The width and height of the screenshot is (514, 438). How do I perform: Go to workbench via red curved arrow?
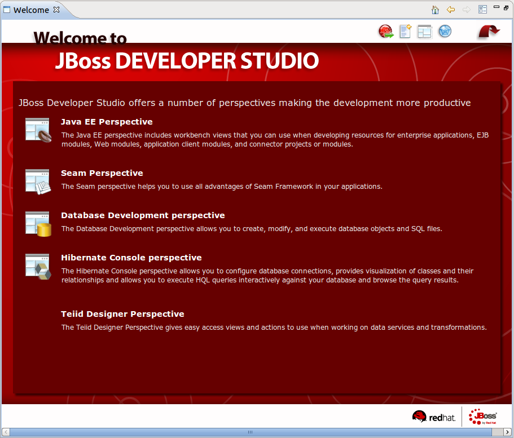coord(489,32)
